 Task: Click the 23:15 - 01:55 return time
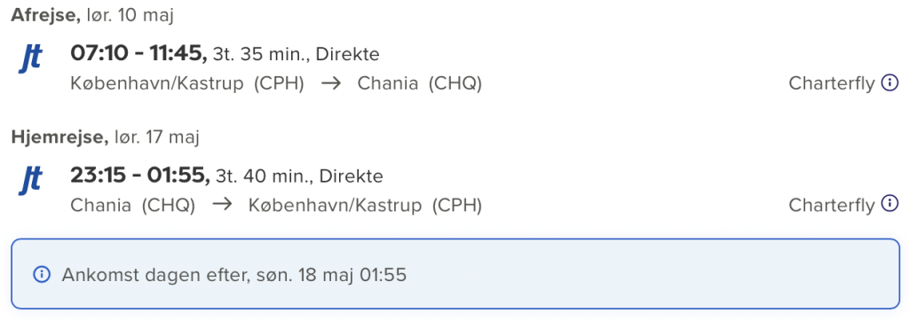[x=139, y=175]
